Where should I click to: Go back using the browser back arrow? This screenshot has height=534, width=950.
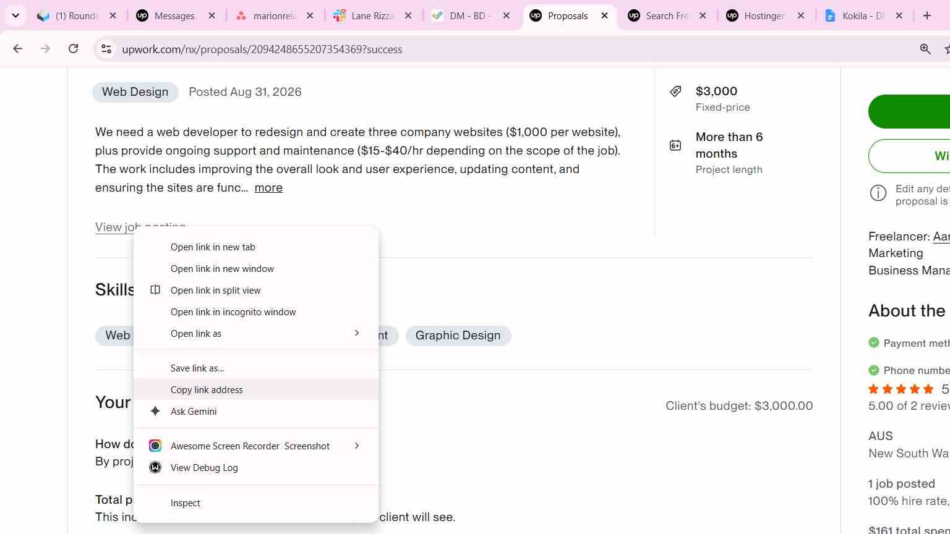coord(17,49)
